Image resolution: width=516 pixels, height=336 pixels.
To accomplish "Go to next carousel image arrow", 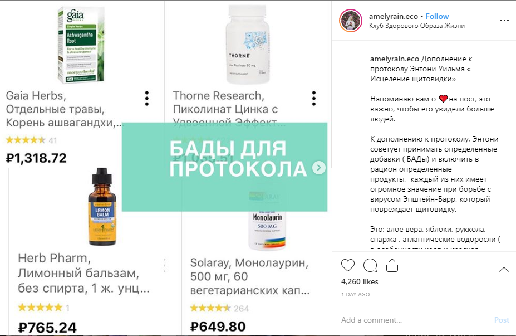I will point(318,168).
